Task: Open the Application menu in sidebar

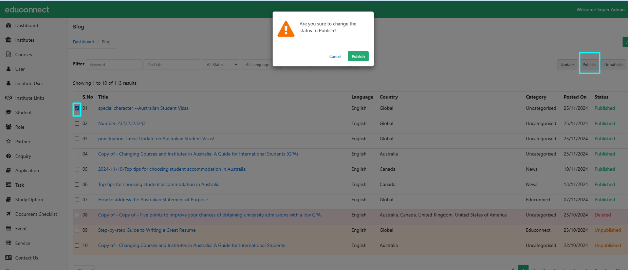Action: [27, 171]
